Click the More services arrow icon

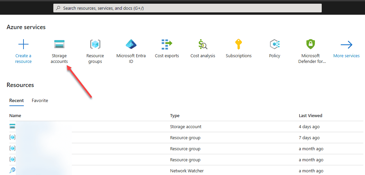(346, 45)
